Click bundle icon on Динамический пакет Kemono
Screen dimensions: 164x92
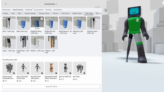(56, 73)
